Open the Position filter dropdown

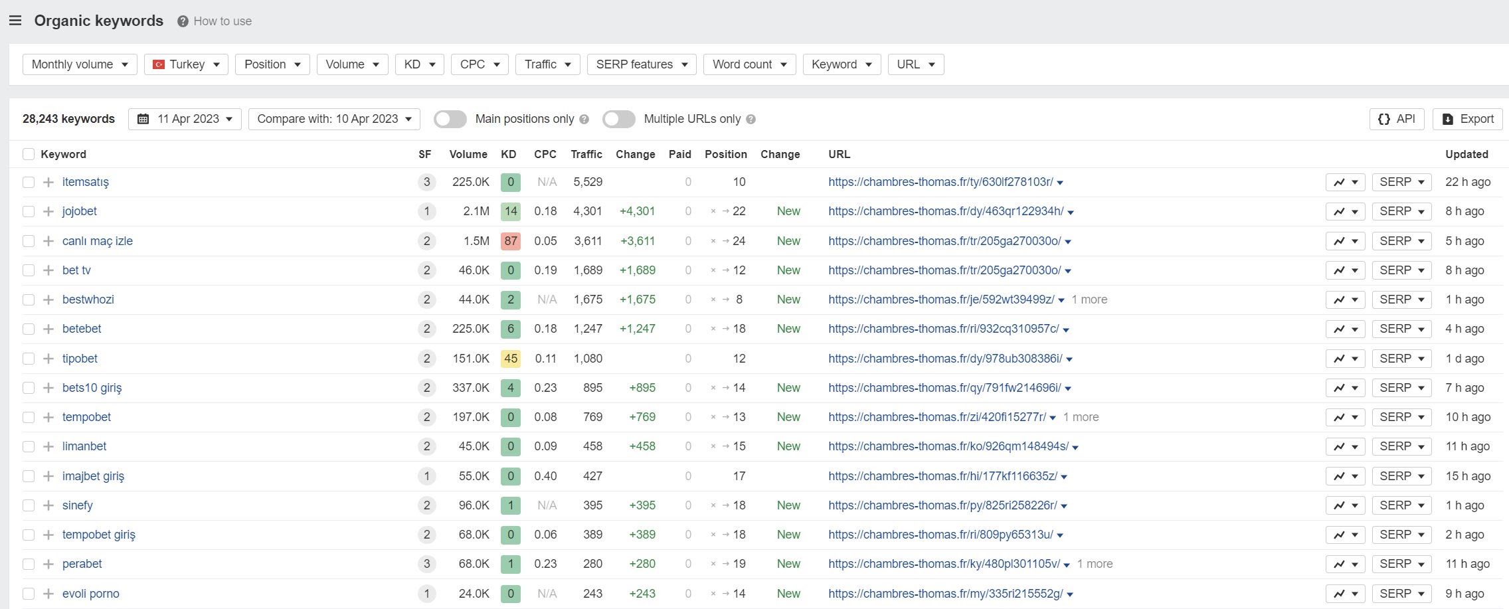point(272,64)
